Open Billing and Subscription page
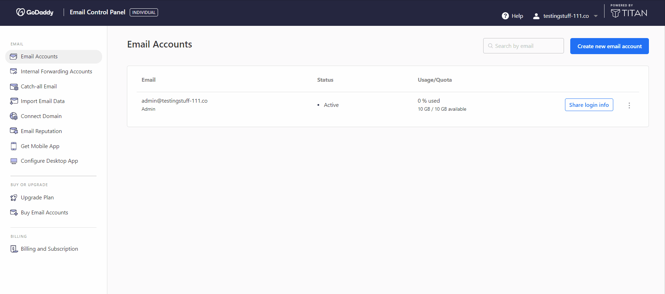 point(49,249)
